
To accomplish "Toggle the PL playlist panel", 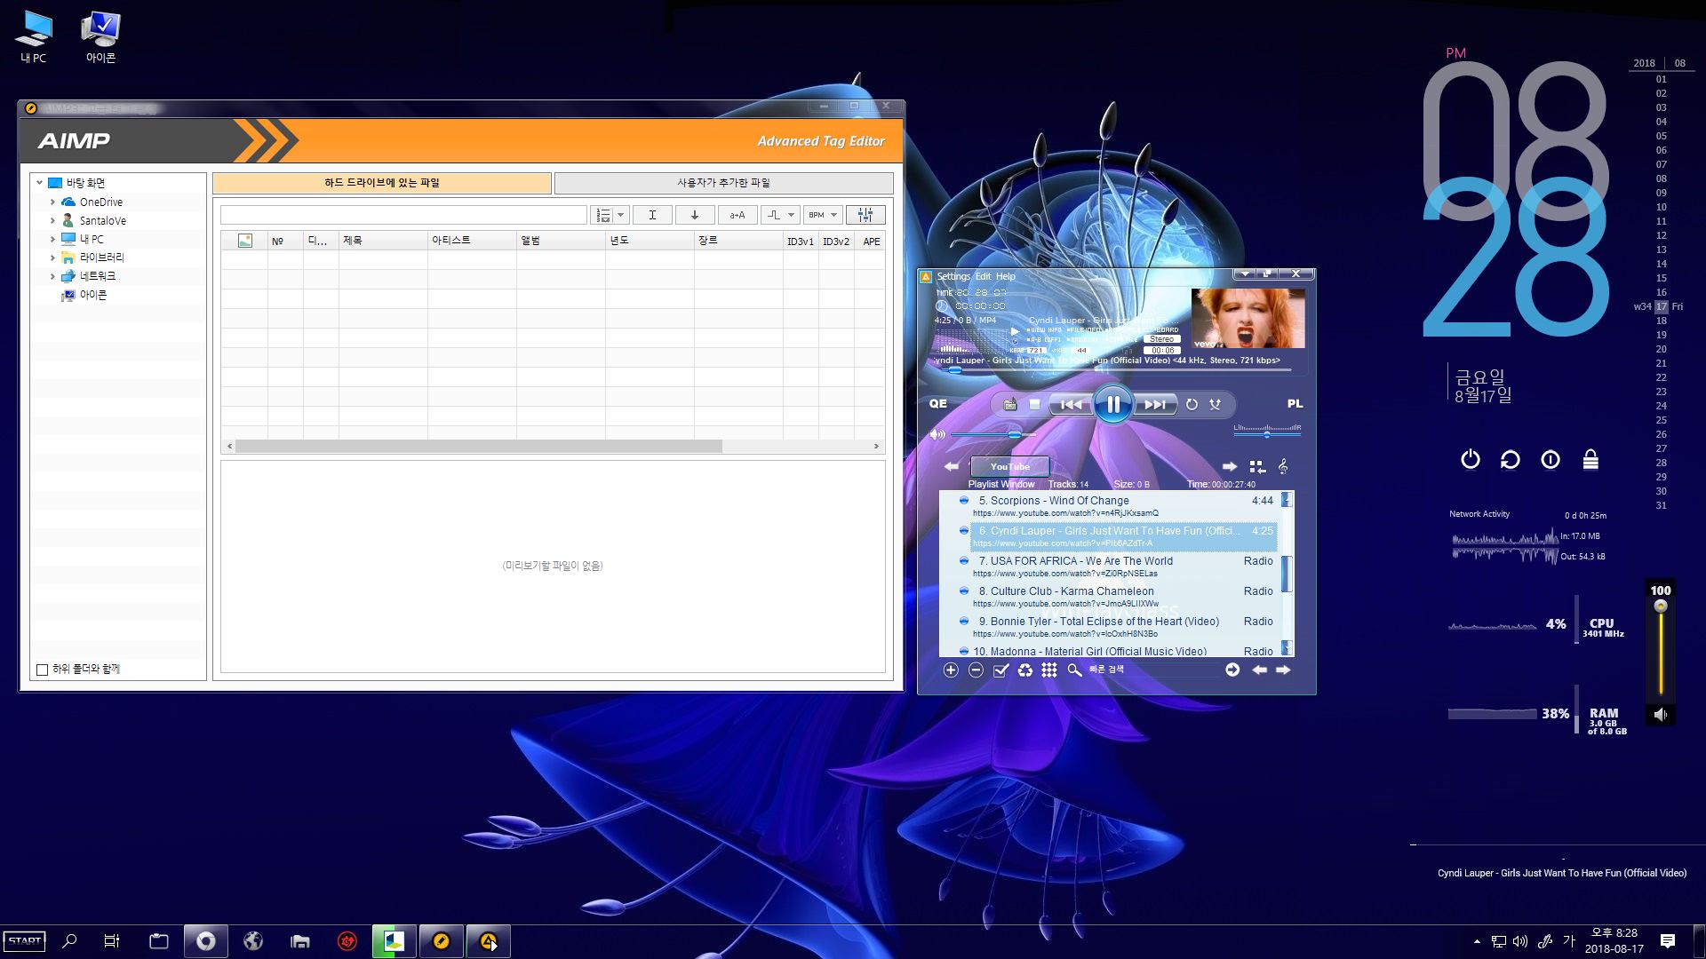I will (1295, 403).
